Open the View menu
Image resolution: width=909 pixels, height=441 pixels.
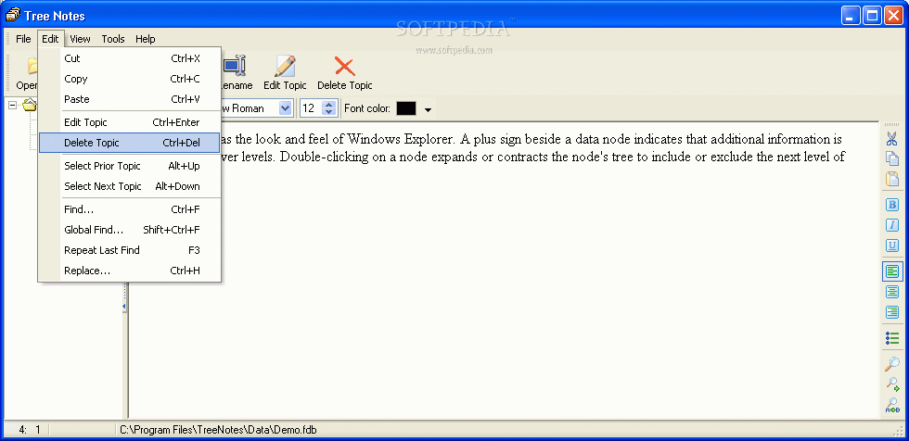[80, 39]
